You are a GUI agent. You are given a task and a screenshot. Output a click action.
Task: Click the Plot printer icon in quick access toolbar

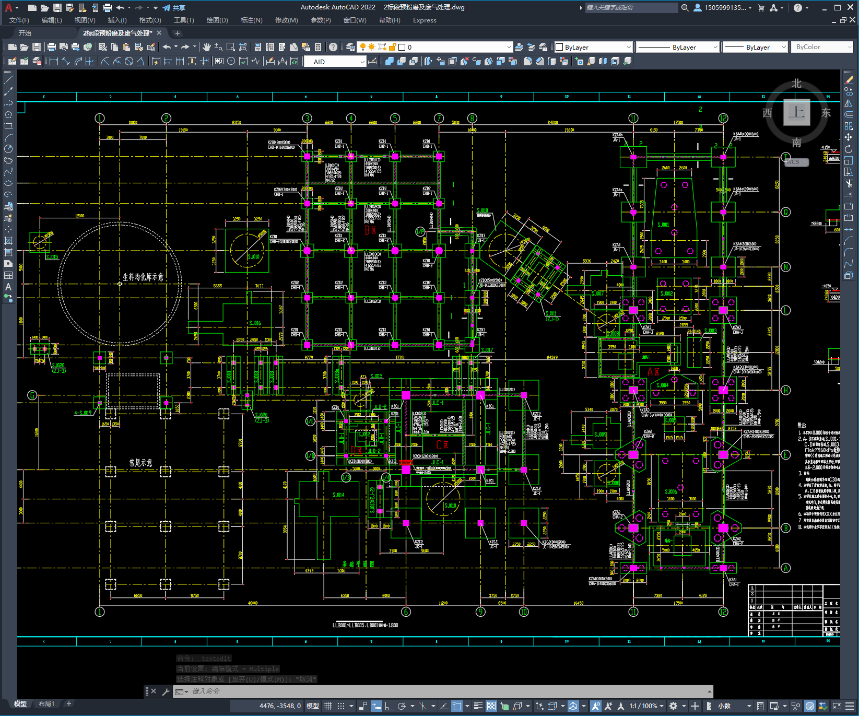tap(108, 7)
